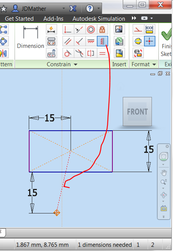Click the FRONT face of the ViewCube

tap(137, 112)
